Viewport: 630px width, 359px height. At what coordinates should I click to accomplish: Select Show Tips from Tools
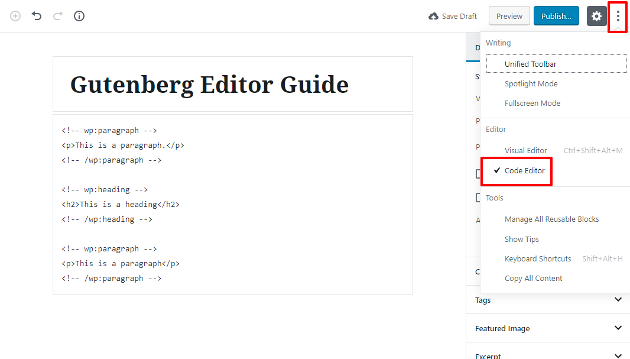click(557, 239)
